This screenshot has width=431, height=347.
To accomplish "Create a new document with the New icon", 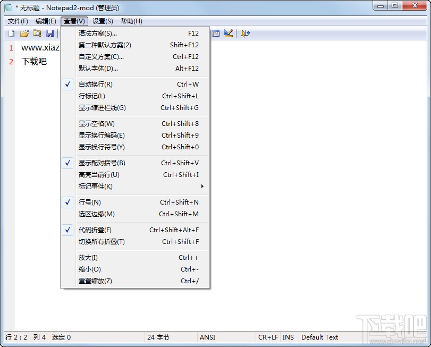I will [x=11, y=33].
